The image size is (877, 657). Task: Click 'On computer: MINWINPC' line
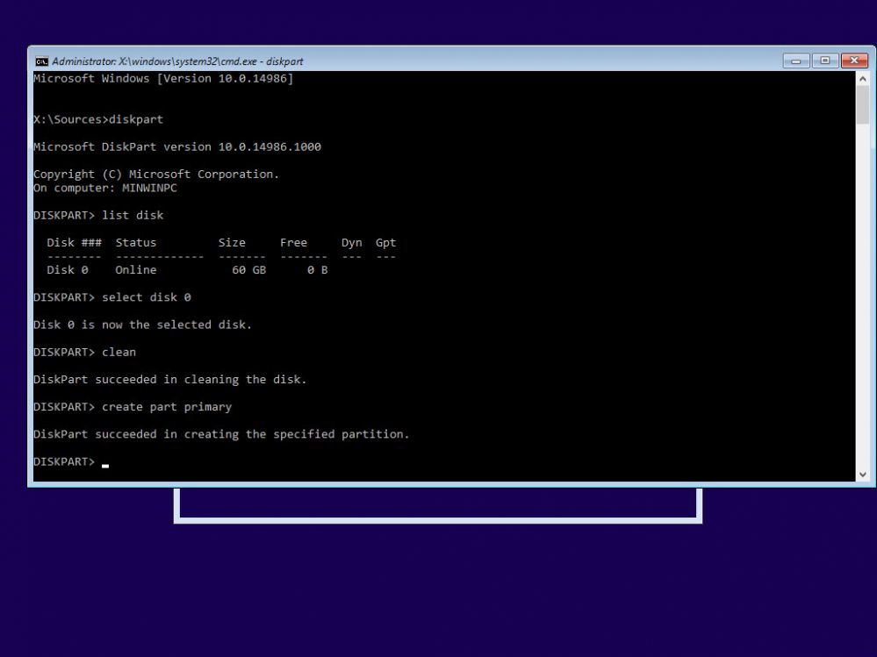pyautogui.click(x=105, y=189)
